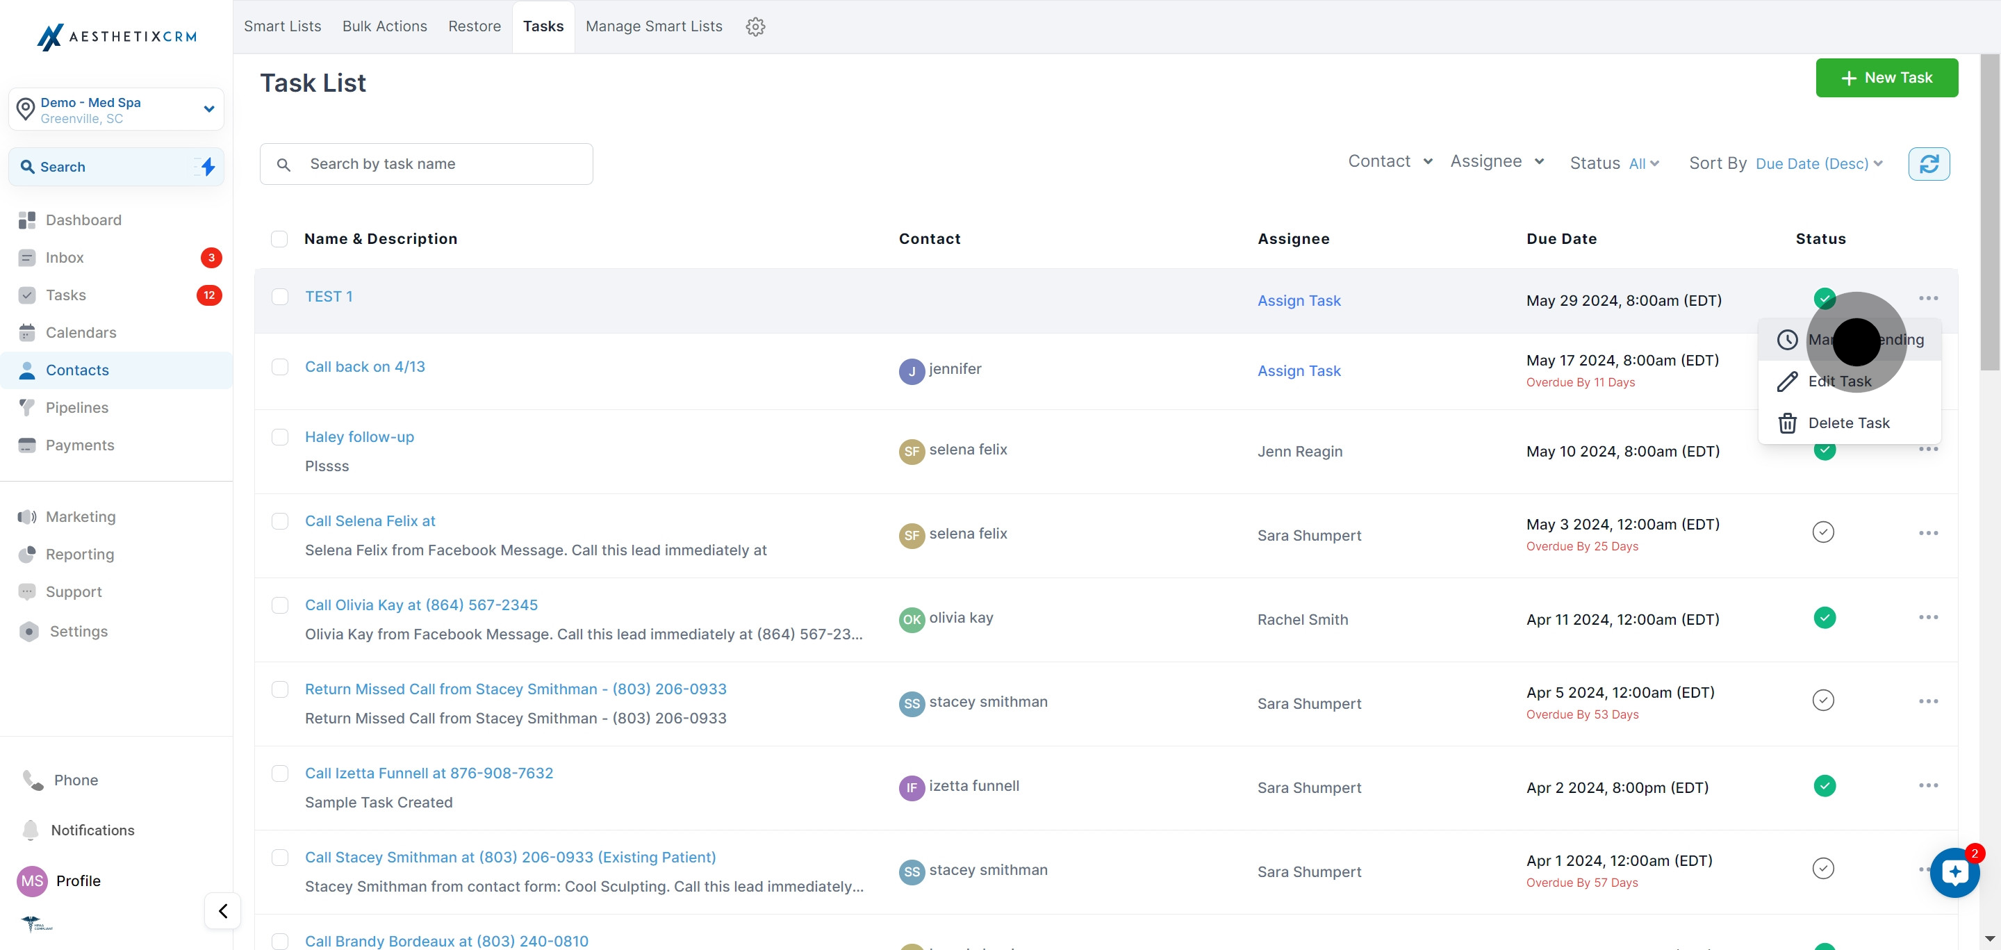2001x950 pixels.
Task: Open Call Stacey Smithman (Existing Patient) task link
Action: tap(511, 858)
